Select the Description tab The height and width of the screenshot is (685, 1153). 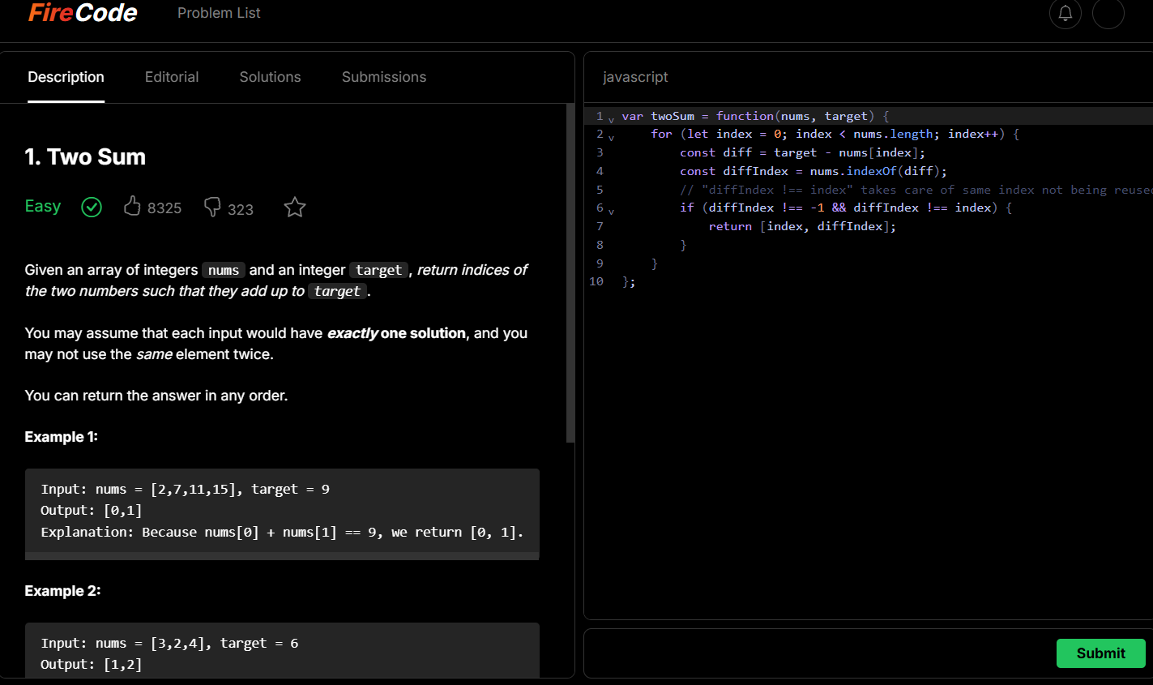pos(66,76)
